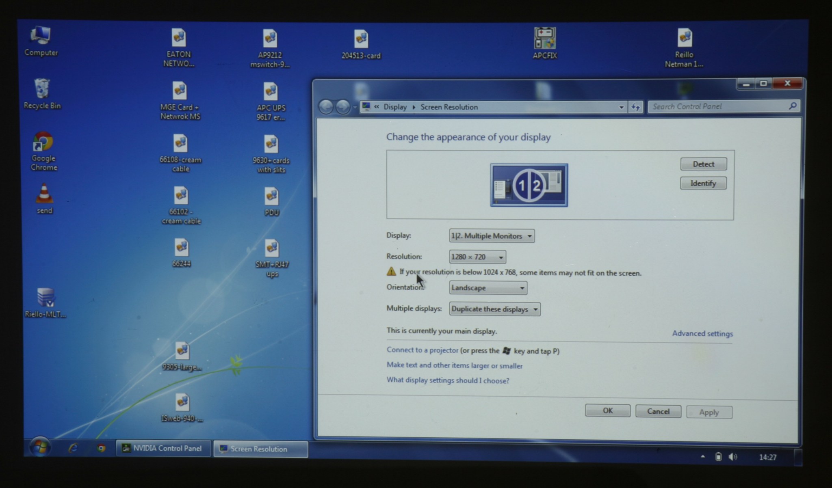Click the OK button
Screen dimensions: 832x488
tap(608, 410)
